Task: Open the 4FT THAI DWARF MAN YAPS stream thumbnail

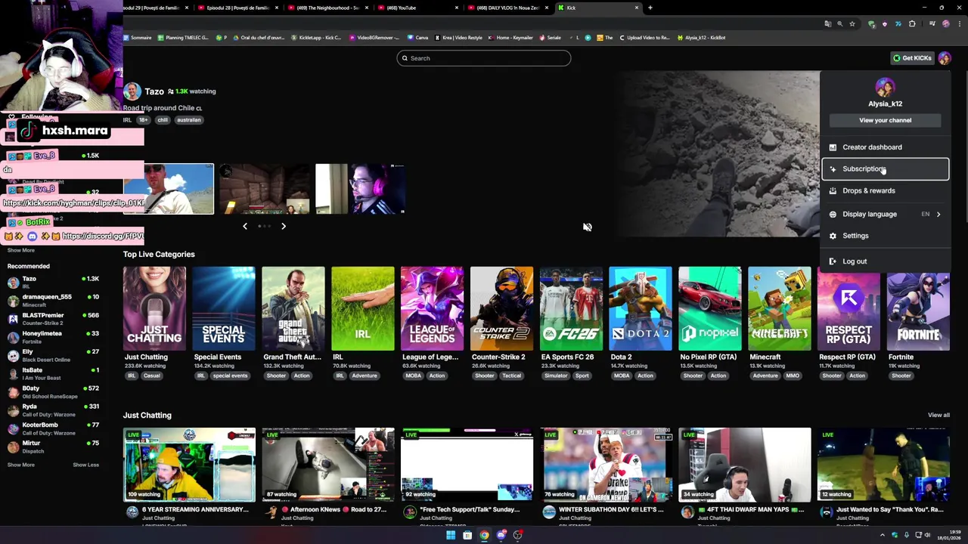Action: point(745,465)
